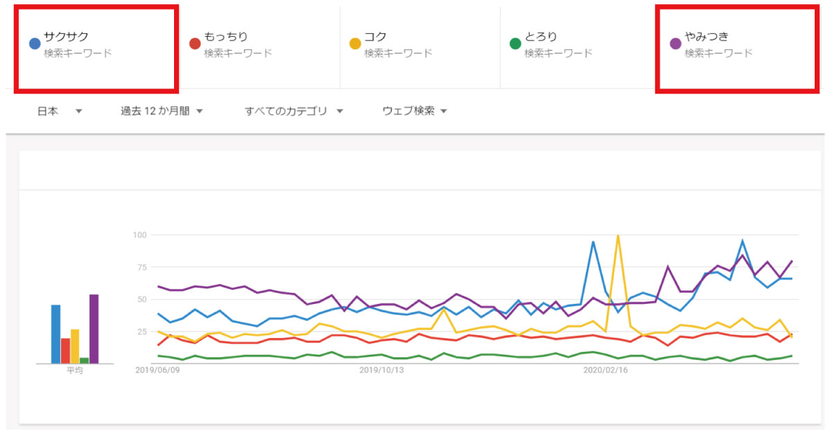832x430 pixels.
Task: Select the やみつき search term
Action: coord(707,37)
